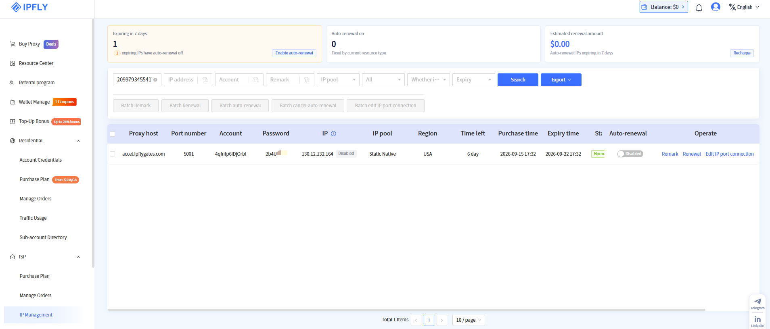Collapse the ISP sidebar section

pos(78,257)
